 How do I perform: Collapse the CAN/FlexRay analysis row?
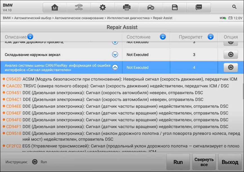tap(115, 67)
